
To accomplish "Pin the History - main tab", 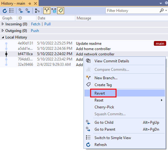I will point(30,3).
